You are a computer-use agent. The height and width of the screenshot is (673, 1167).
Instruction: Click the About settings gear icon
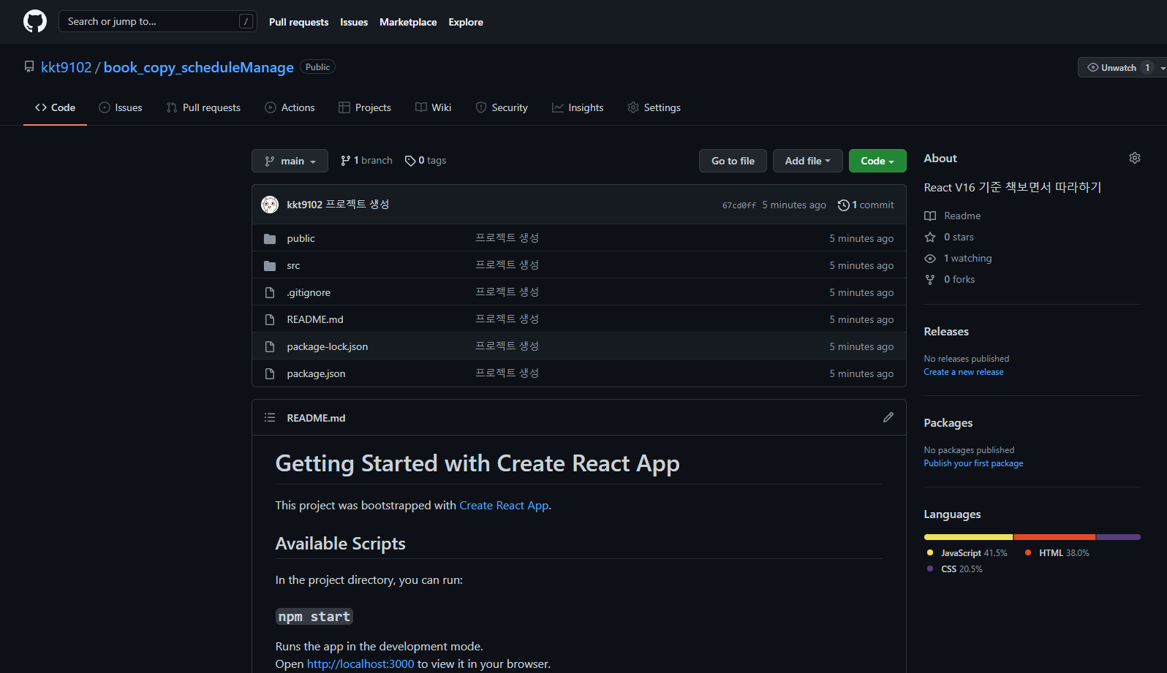click(1134, 158)
